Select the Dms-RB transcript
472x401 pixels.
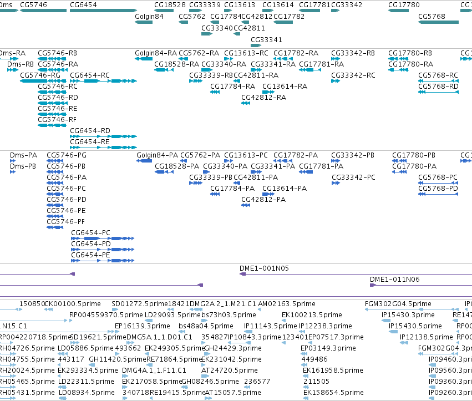click(13, 70)
